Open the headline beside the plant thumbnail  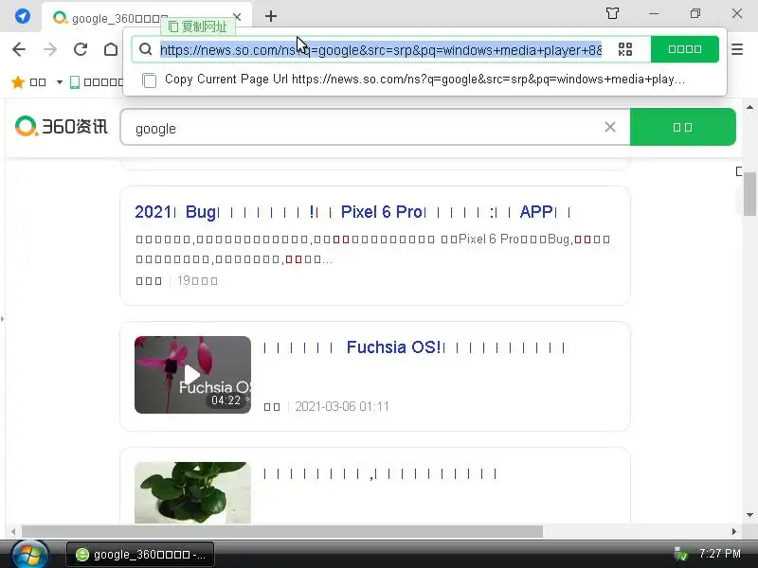pyautogui.click(x=380, y=474)
